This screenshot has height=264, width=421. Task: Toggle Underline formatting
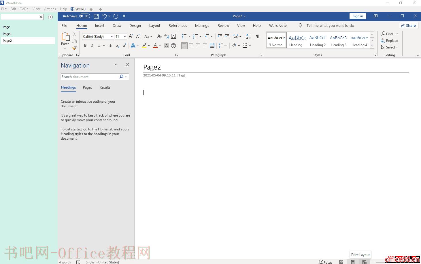tap(99, 46)
